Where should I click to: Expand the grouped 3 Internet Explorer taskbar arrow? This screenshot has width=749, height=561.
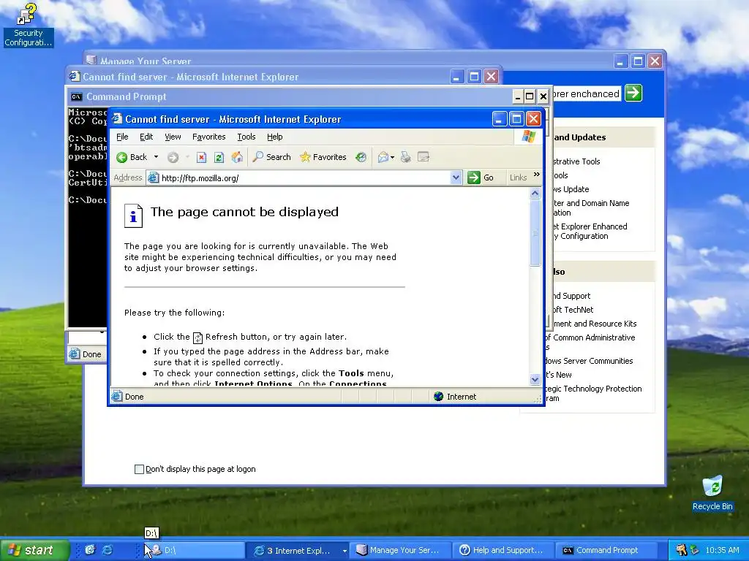click(345, 551)
